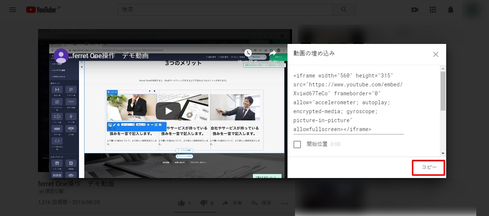Focus the 検索 search field
Screen dimensions: 489x216
(225, 10)
